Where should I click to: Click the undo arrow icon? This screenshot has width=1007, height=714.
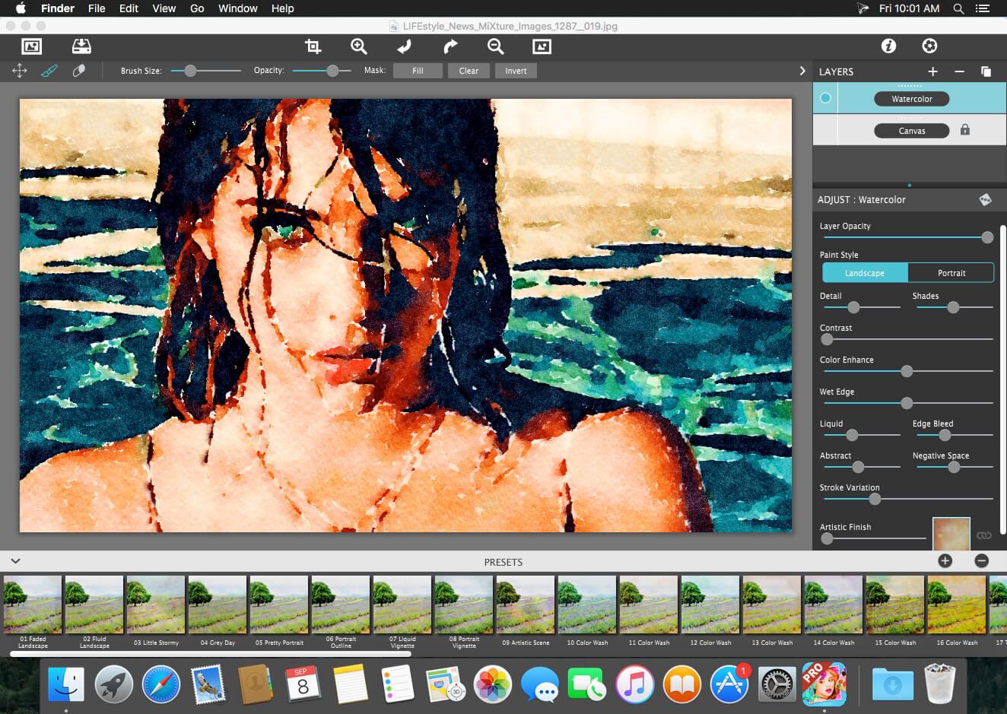[x=404, y=46]
